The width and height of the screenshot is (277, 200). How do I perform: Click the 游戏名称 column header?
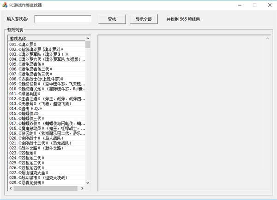pyautogui.click(x=47, y=38)
